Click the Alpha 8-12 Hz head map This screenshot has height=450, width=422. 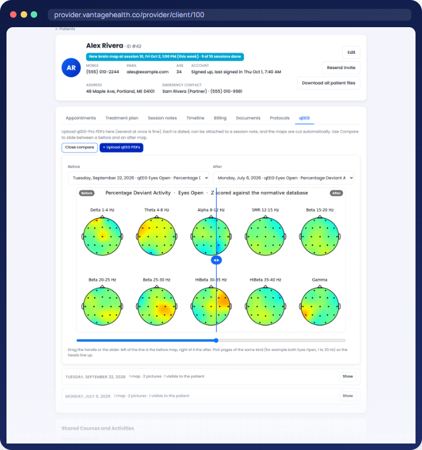coord(211,236)
